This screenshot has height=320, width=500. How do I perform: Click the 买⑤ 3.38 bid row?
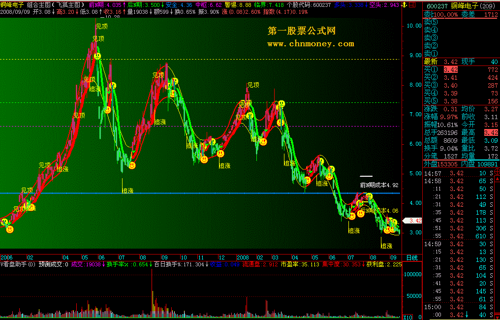point(461,101)
